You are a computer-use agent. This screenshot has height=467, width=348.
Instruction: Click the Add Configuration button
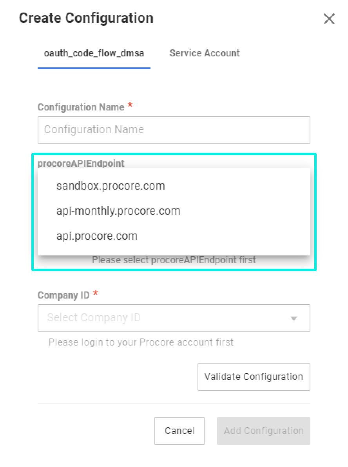click(x=264, y=431)
